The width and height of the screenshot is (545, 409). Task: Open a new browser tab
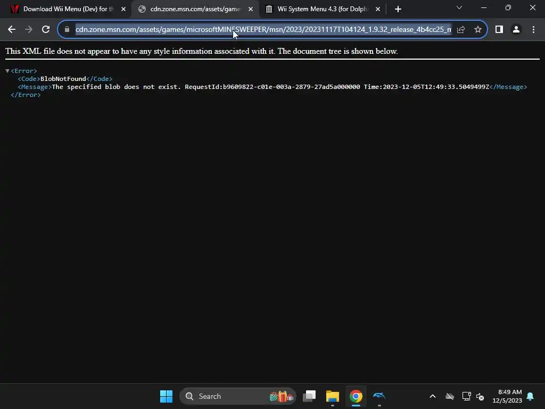click(x=398, y=9)
